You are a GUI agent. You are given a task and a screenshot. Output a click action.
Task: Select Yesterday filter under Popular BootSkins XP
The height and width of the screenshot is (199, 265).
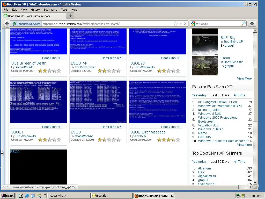pyautogui.click(x=199, y=95)
